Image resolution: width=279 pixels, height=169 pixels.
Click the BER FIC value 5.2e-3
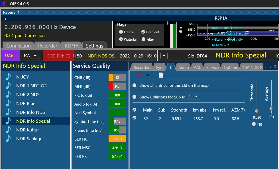click(x=117, y=139)
